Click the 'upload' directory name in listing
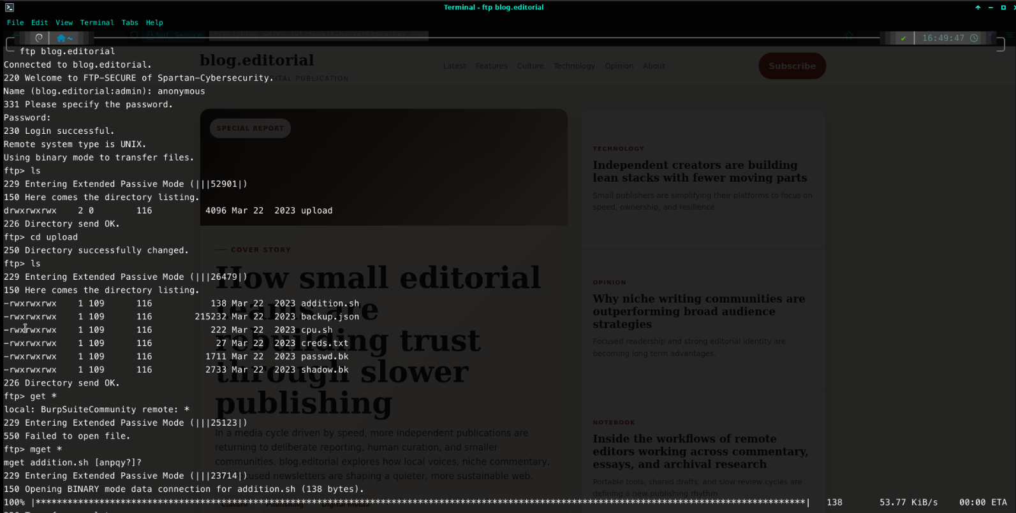This screenshot has width=1016, height=513. pos(317,210)
